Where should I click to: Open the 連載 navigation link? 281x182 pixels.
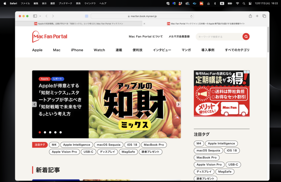point(119,50)
